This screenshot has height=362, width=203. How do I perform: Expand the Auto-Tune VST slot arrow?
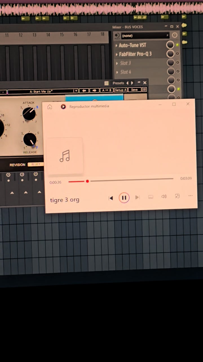coord(116,46)
